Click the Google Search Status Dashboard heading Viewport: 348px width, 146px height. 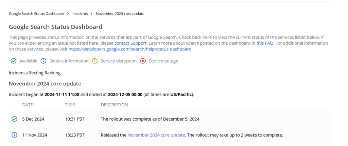click(55, 27)
